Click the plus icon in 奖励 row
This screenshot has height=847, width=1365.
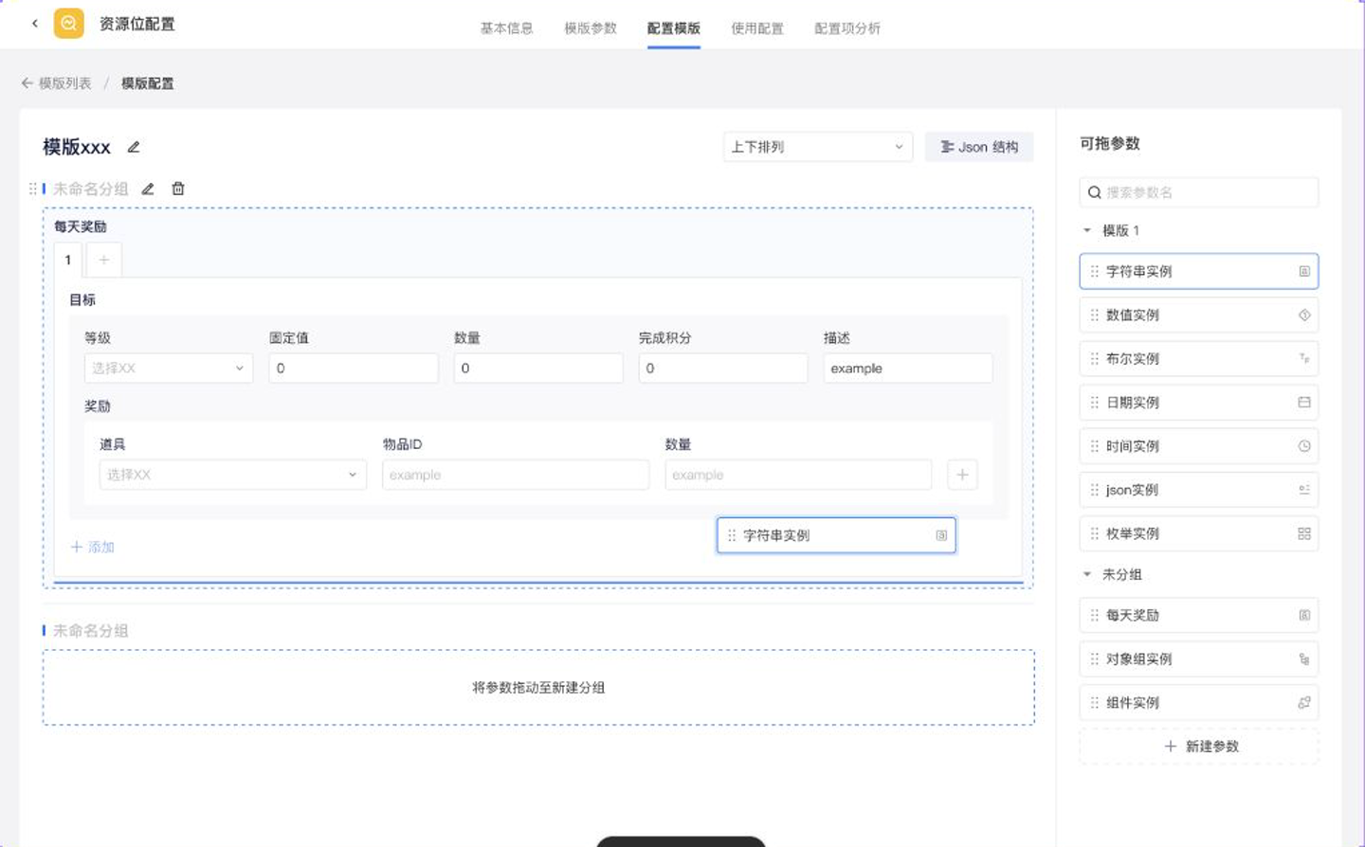(x=962, y=475)
